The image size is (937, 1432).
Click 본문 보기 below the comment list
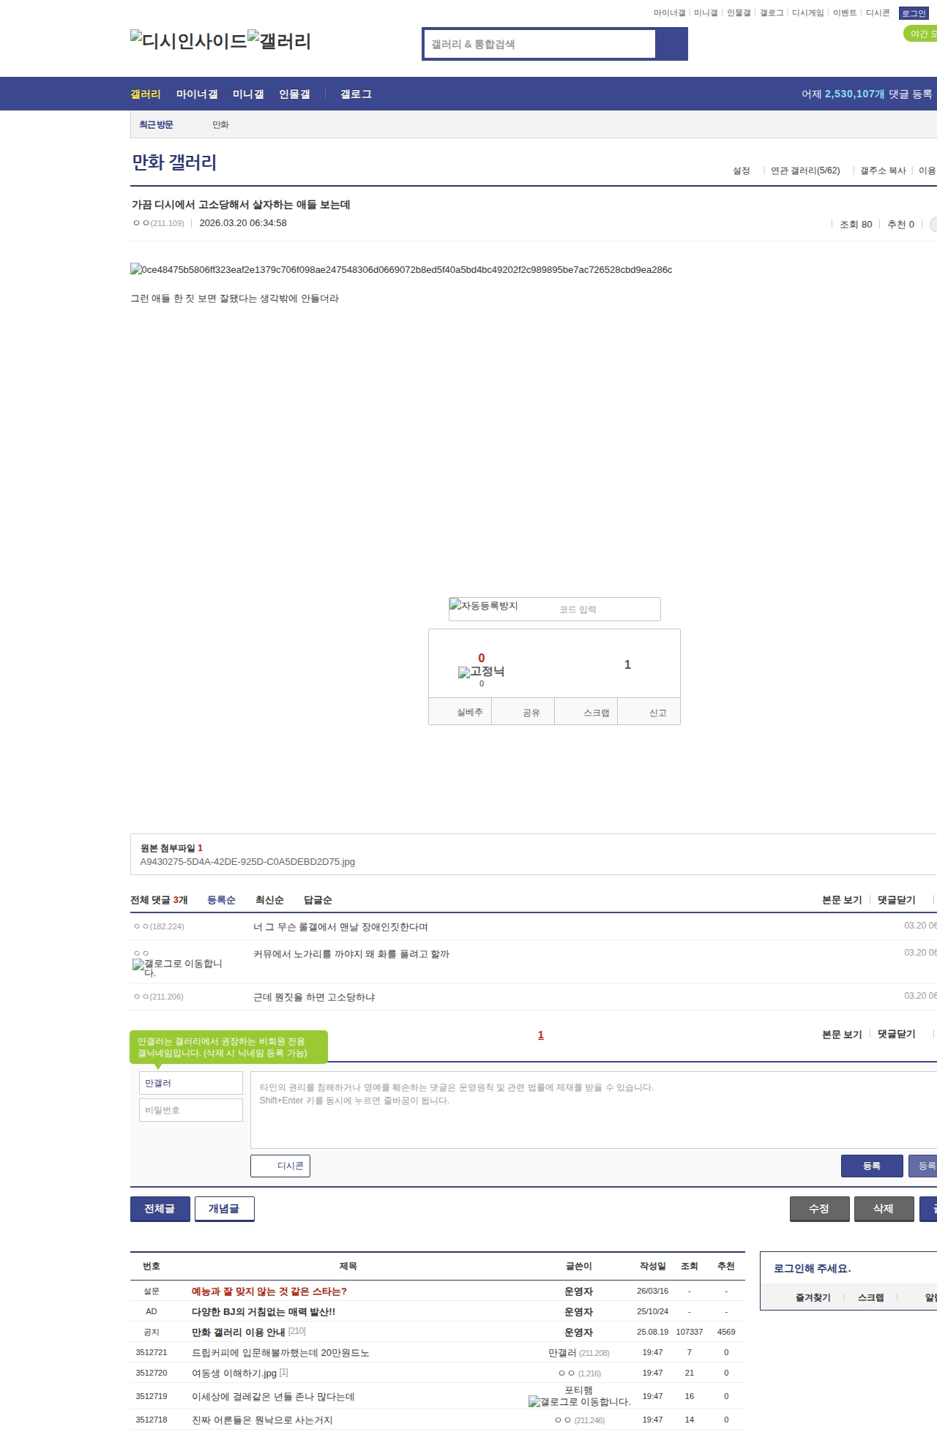click(842, 1034)
